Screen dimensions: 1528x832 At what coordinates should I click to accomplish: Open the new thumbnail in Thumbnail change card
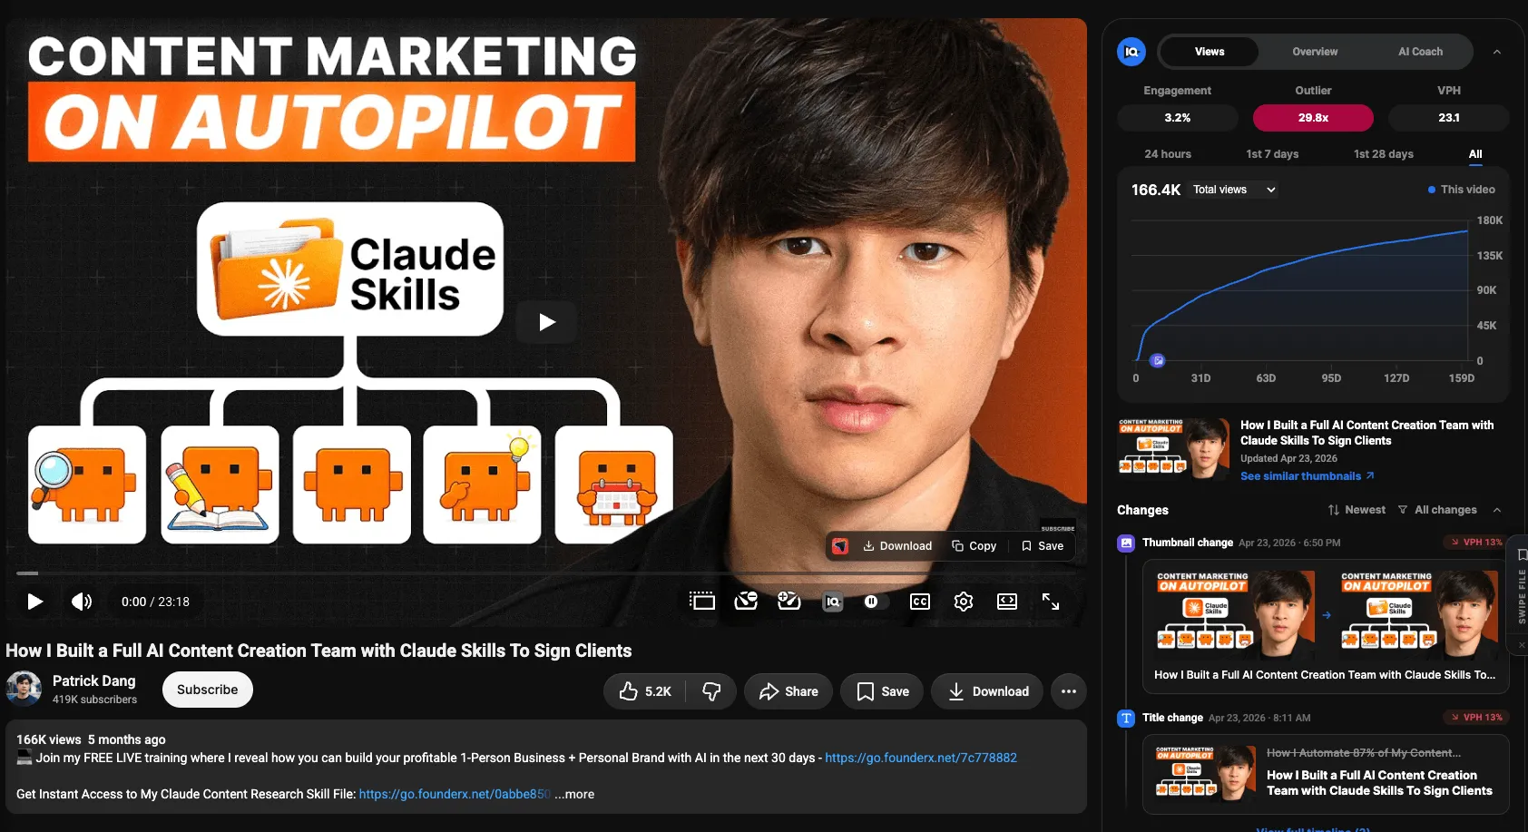(x=1419, y=613)
